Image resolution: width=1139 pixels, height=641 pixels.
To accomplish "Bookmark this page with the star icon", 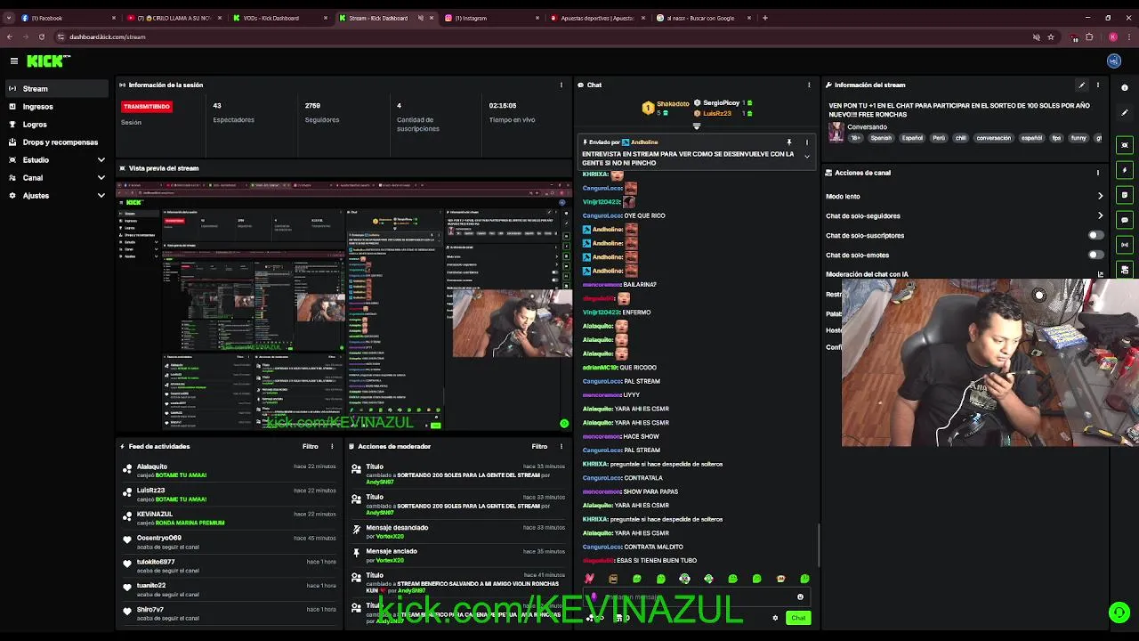I will coord(1051,37).
